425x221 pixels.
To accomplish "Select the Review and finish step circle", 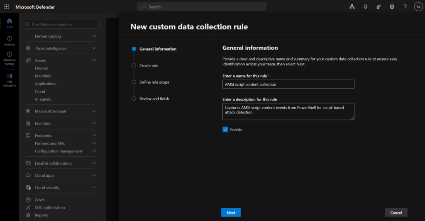I will pyautogui.click(x=134, y=98).
